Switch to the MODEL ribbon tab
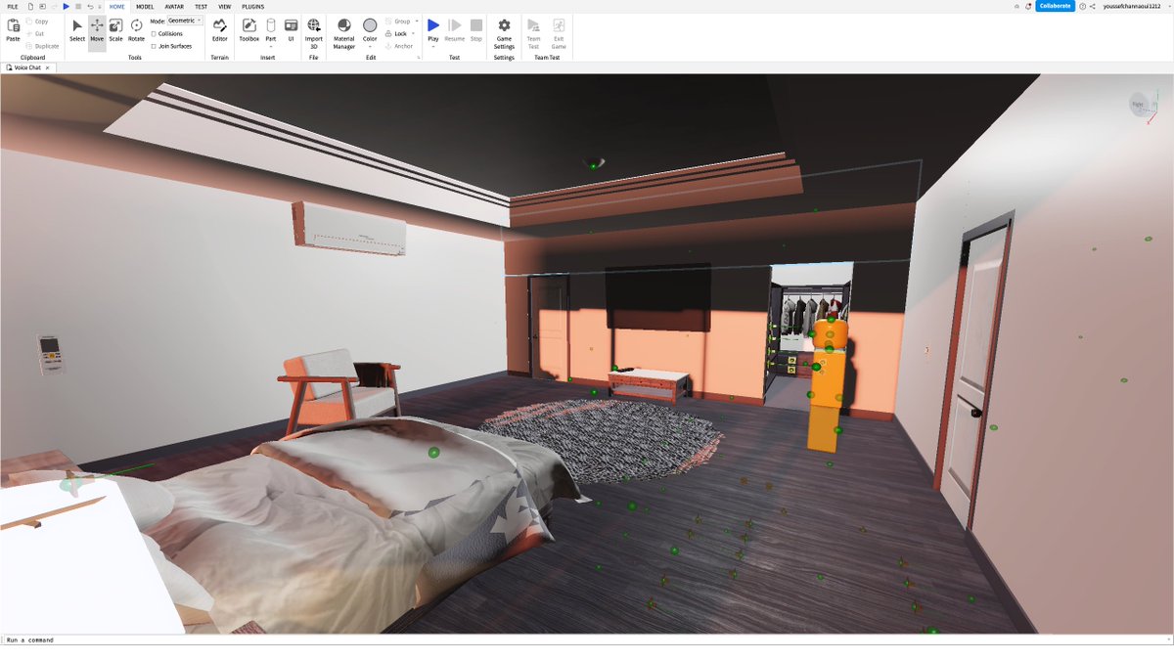Image resolution: width=1174 pixels, height=660 pixels. tap(145, 6)
